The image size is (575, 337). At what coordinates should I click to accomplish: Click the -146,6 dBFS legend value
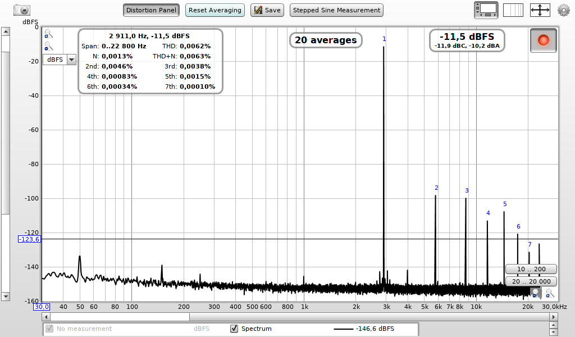point(375,329)
